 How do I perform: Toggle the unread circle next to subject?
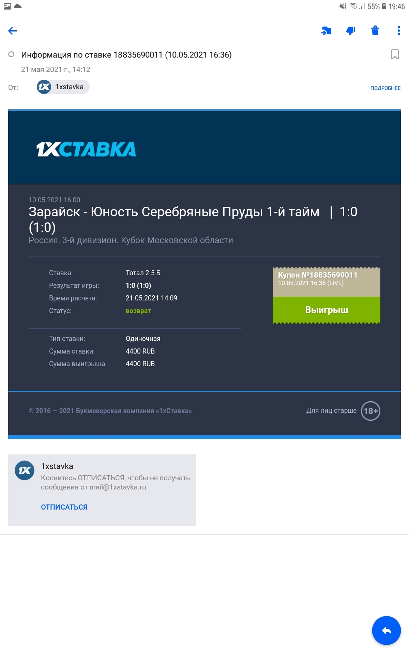[11, 54]
